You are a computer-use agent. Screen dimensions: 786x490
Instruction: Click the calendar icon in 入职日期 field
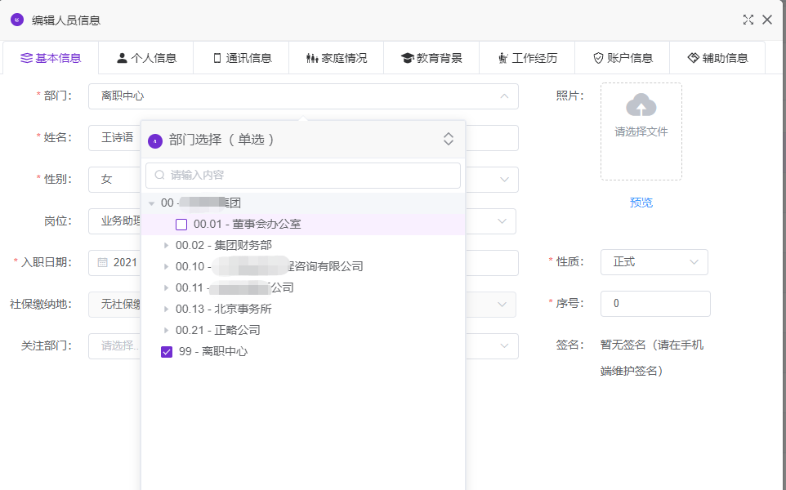(x=103, y=263)
